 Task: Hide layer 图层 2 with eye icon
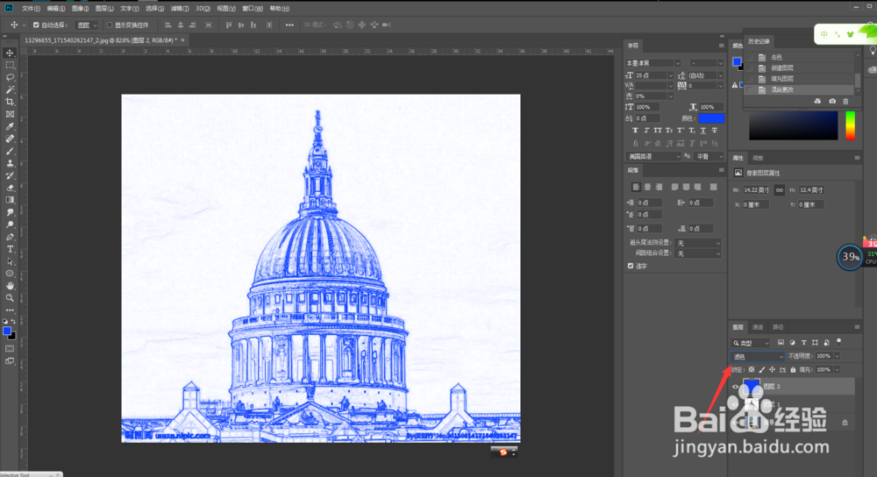pyautogui.click(x=735, y=387)
